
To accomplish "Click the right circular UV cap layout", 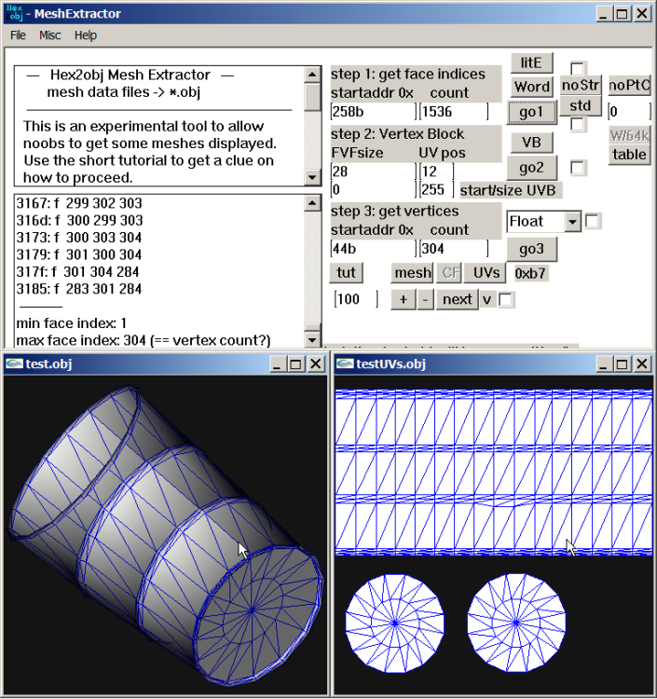I will click(516, 623).
